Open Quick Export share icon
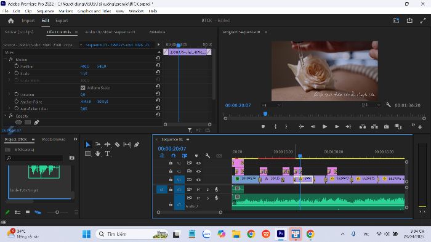The image size is (431, 242). tap(409, 20)
